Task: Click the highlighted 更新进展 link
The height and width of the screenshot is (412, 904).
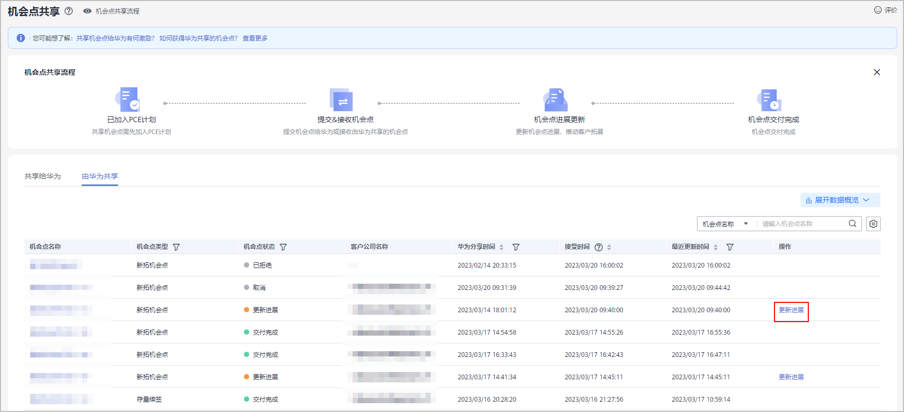Action: click(x=791, y=310)
